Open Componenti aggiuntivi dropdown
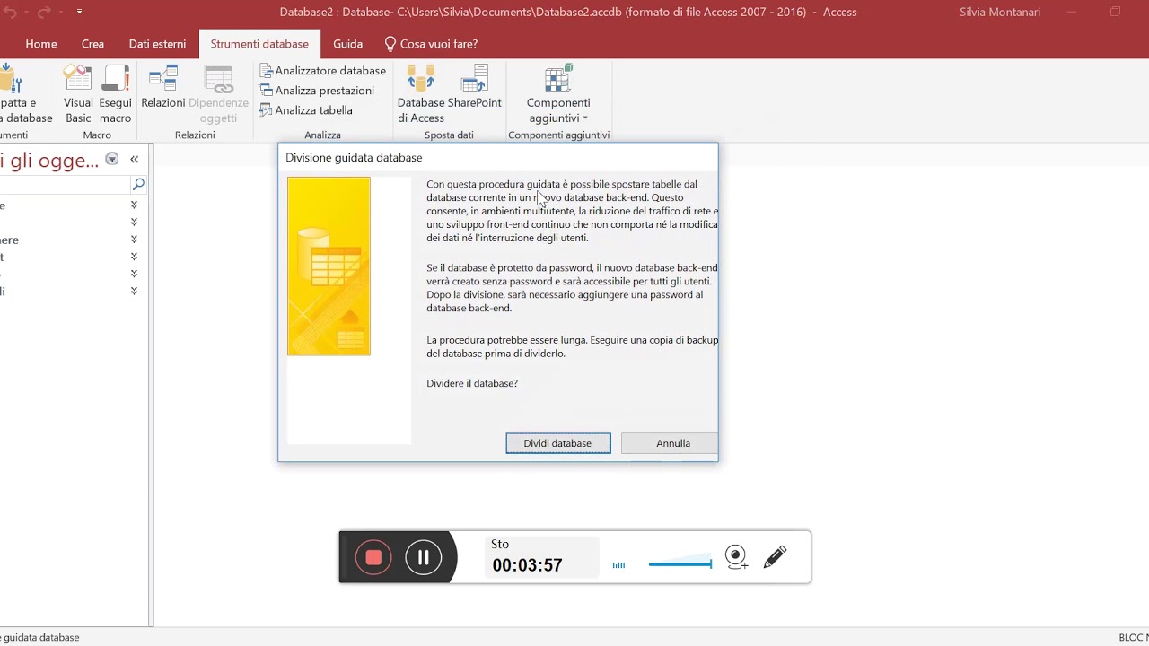Image resolution: width=1149 pixels, height=646 pixels. [x=558, y=94]
